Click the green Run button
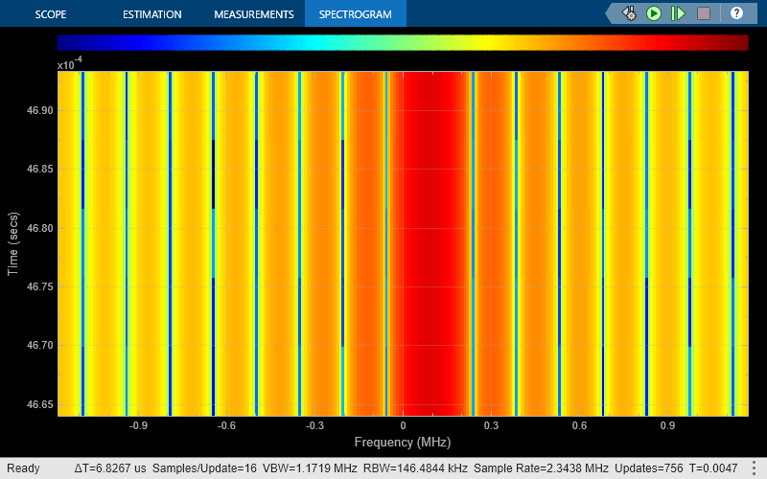Screen dimensions: 767x479 click(x=654, y=13)
